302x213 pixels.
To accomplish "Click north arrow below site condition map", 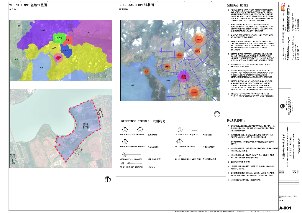I will pos(217,114).
